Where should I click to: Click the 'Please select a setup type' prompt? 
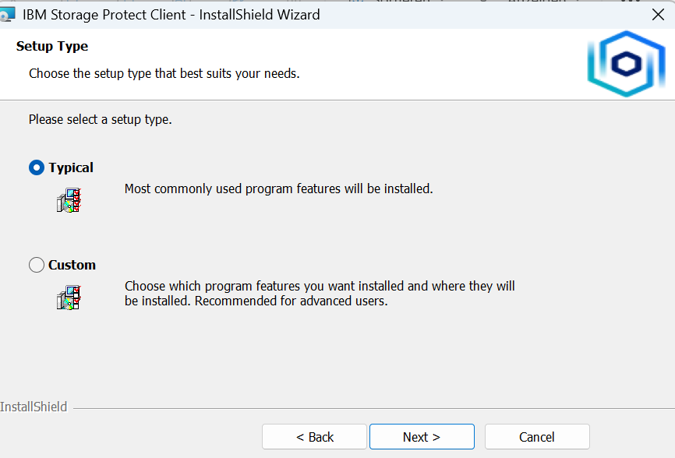tap(100, 120)
